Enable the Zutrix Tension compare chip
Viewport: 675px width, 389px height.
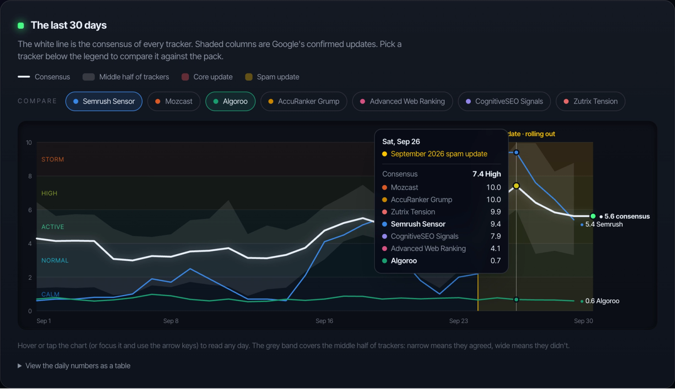click(x=591, y=102)
